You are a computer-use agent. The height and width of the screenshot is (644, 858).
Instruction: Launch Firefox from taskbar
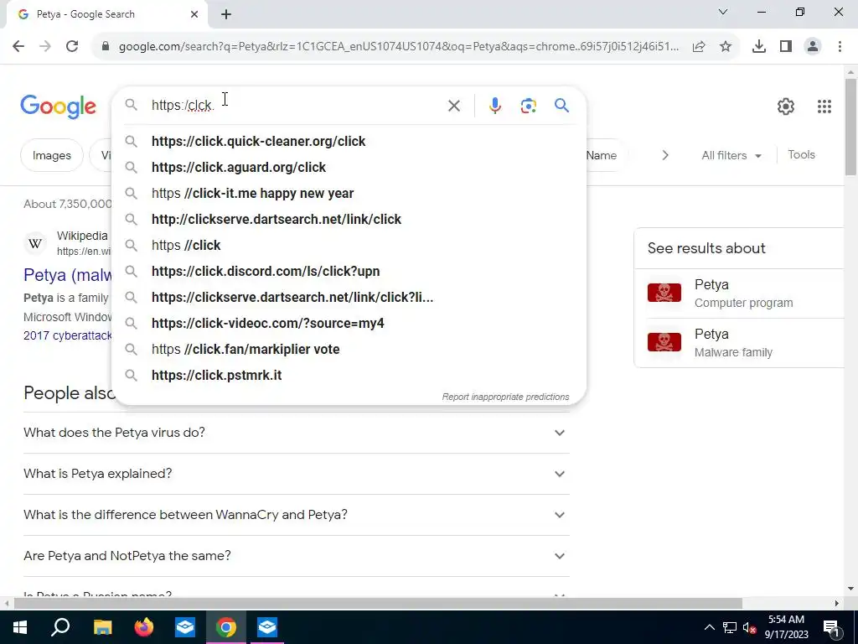144,627
